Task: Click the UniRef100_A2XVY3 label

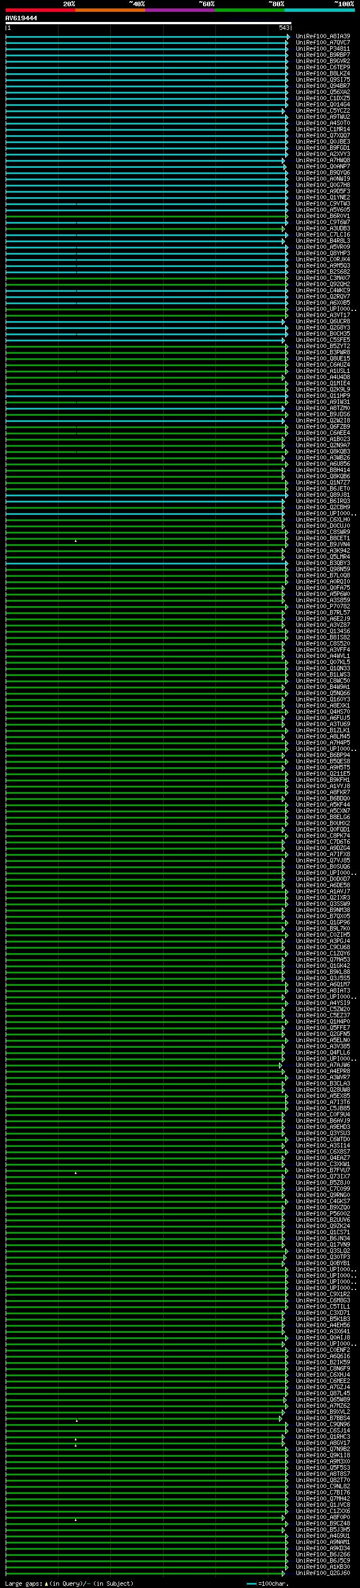Action: [323, 154]
